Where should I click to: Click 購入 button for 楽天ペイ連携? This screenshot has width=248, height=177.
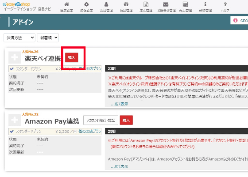point(71,57)
